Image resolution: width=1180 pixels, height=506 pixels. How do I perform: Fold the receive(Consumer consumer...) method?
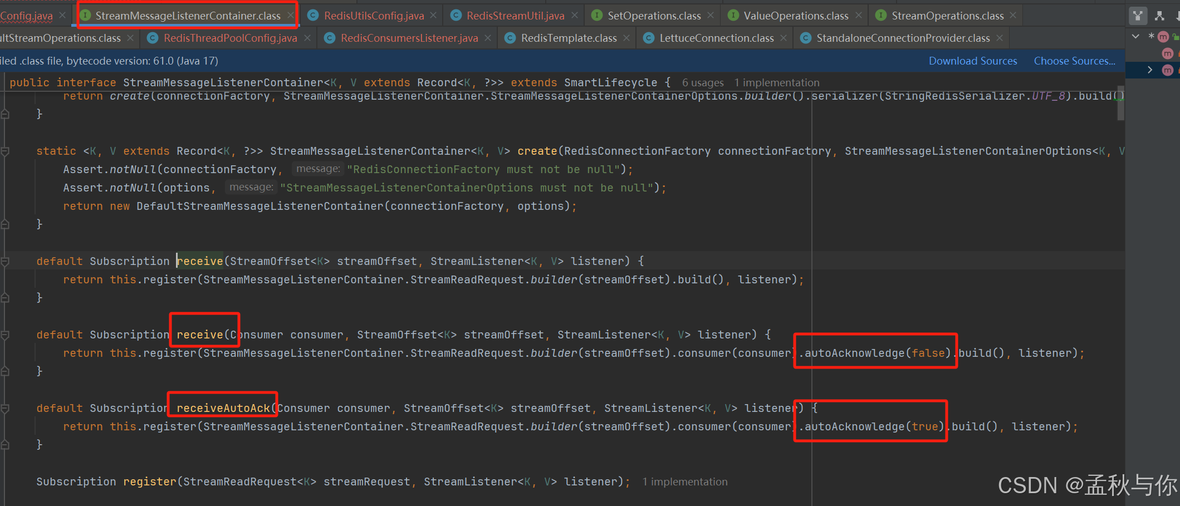[5, 335]
